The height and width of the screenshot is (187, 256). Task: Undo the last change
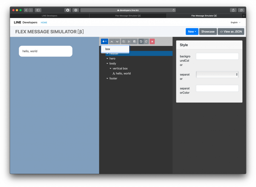[x=141, y=41]
